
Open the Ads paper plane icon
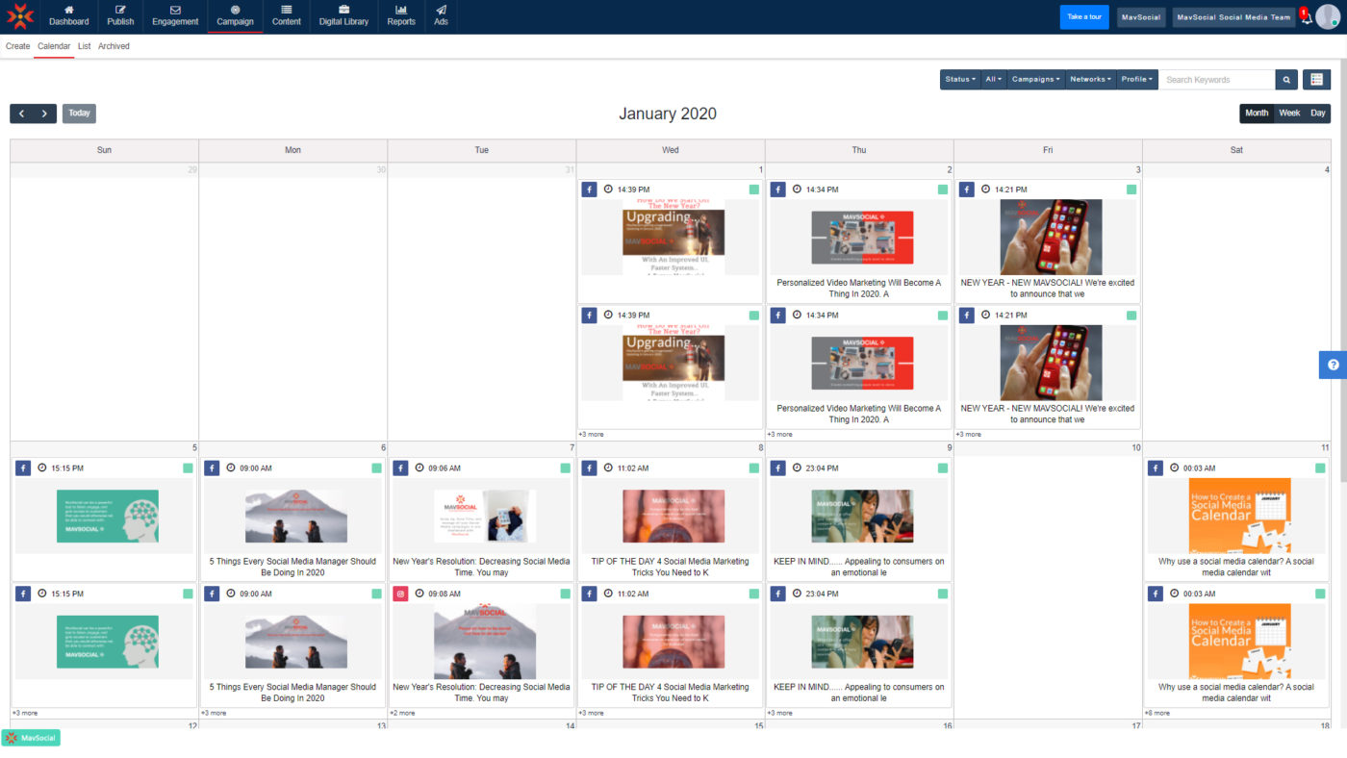441,10
